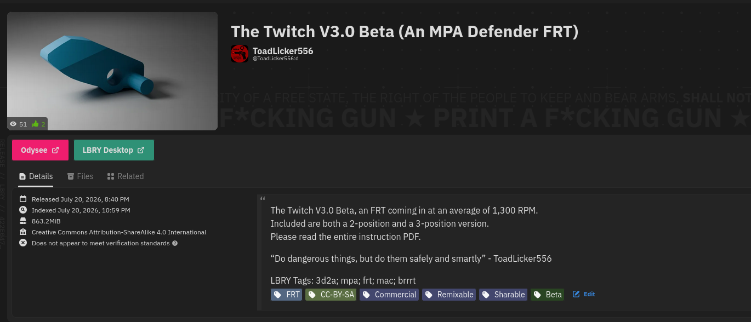Click the X icon for verification status
The height and width of the screenshot is (322, 751).
(x=23, y=243)
